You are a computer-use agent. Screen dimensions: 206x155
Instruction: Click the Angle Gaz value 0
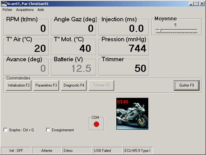coord(91,28)
